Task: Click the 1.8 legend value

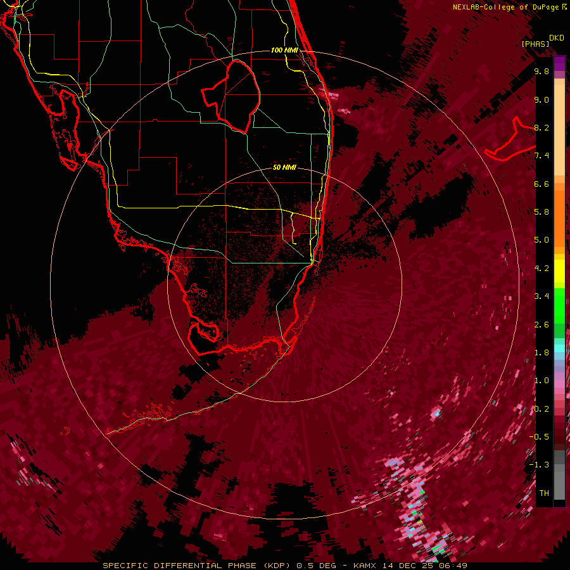Action: point(541,353)
